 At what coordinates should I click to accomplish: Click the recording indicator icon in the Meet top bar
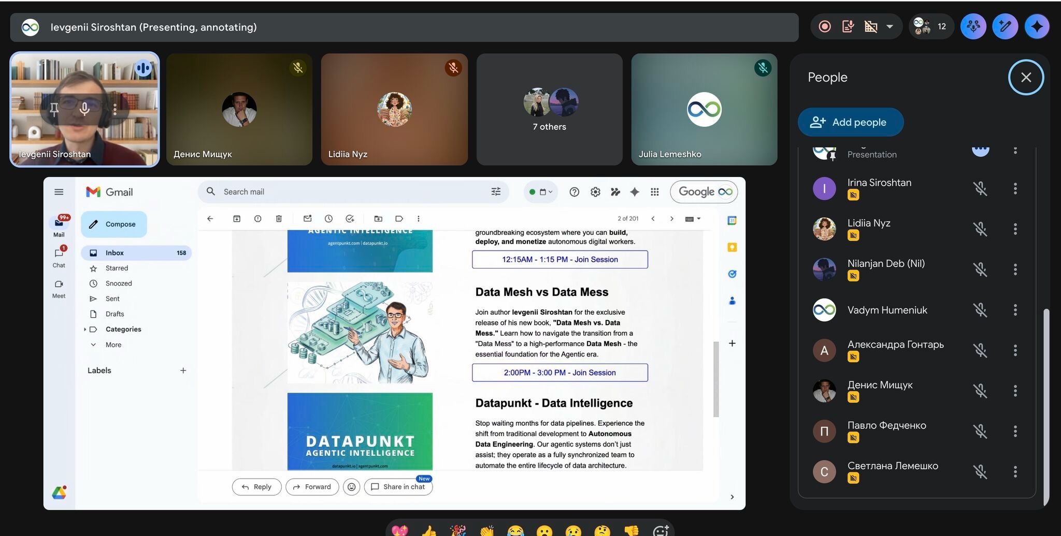click(x=824, y=26)
